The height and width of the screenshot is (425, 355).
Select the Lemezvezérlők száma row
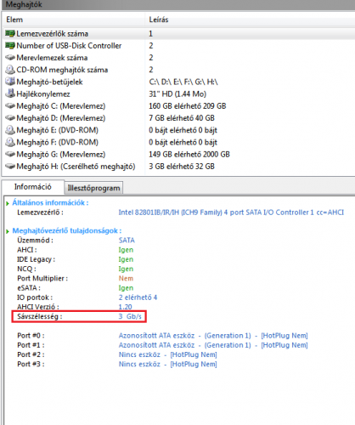click(178, 34)
